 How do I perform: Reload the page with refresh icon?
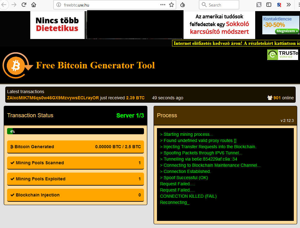(x=24, y=5)
